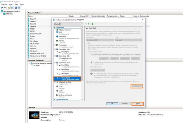183x123 pixels.
Task: Select the Unidade de DVD disc icon
Action: 60,58
